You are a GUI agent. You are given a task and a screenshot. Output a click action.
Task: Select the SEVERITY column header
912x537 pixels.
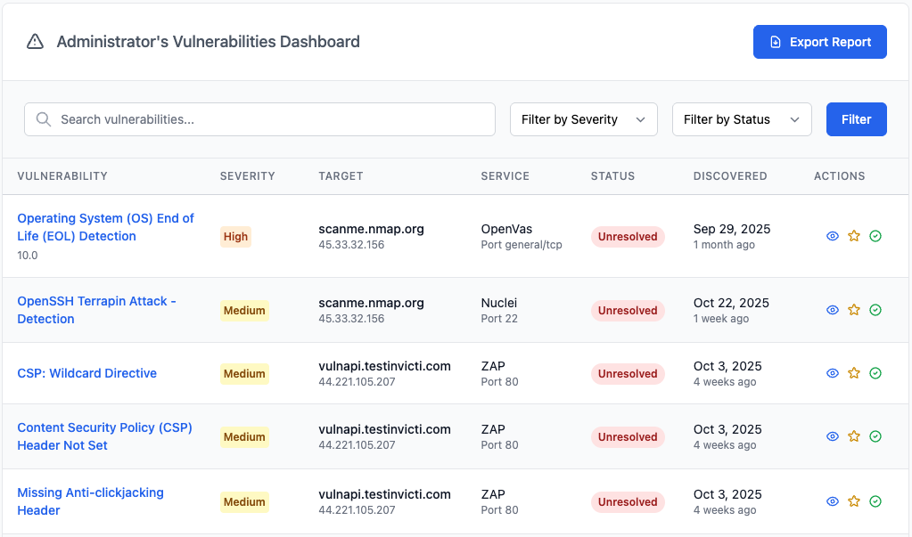247,175
